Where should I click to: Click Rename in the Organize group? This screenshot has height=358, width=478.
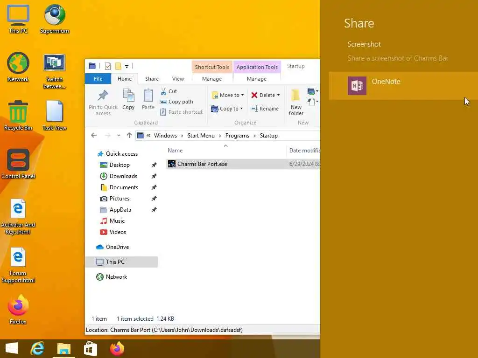(x=265, y=109)
